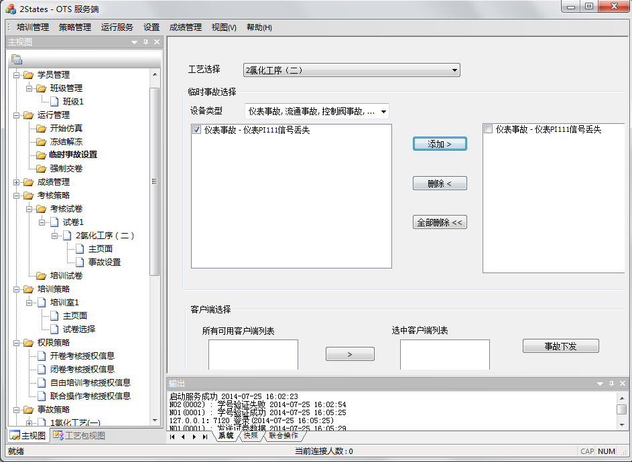Open the 视图(V) menu

click(x=224, y=27)
